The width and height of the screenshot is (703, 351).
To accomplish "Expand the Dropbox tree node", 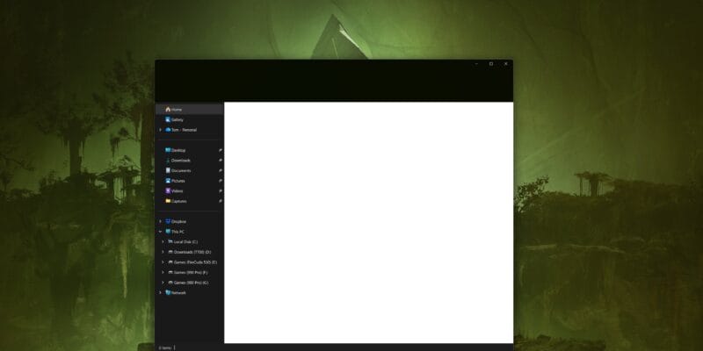I will (x=160, y=221).
